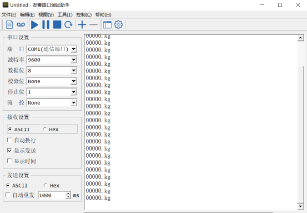The height and width of the screenshot is (213, 307).
Task: Expand the data bits dropdown showing 8
Action: coord(74,70)
